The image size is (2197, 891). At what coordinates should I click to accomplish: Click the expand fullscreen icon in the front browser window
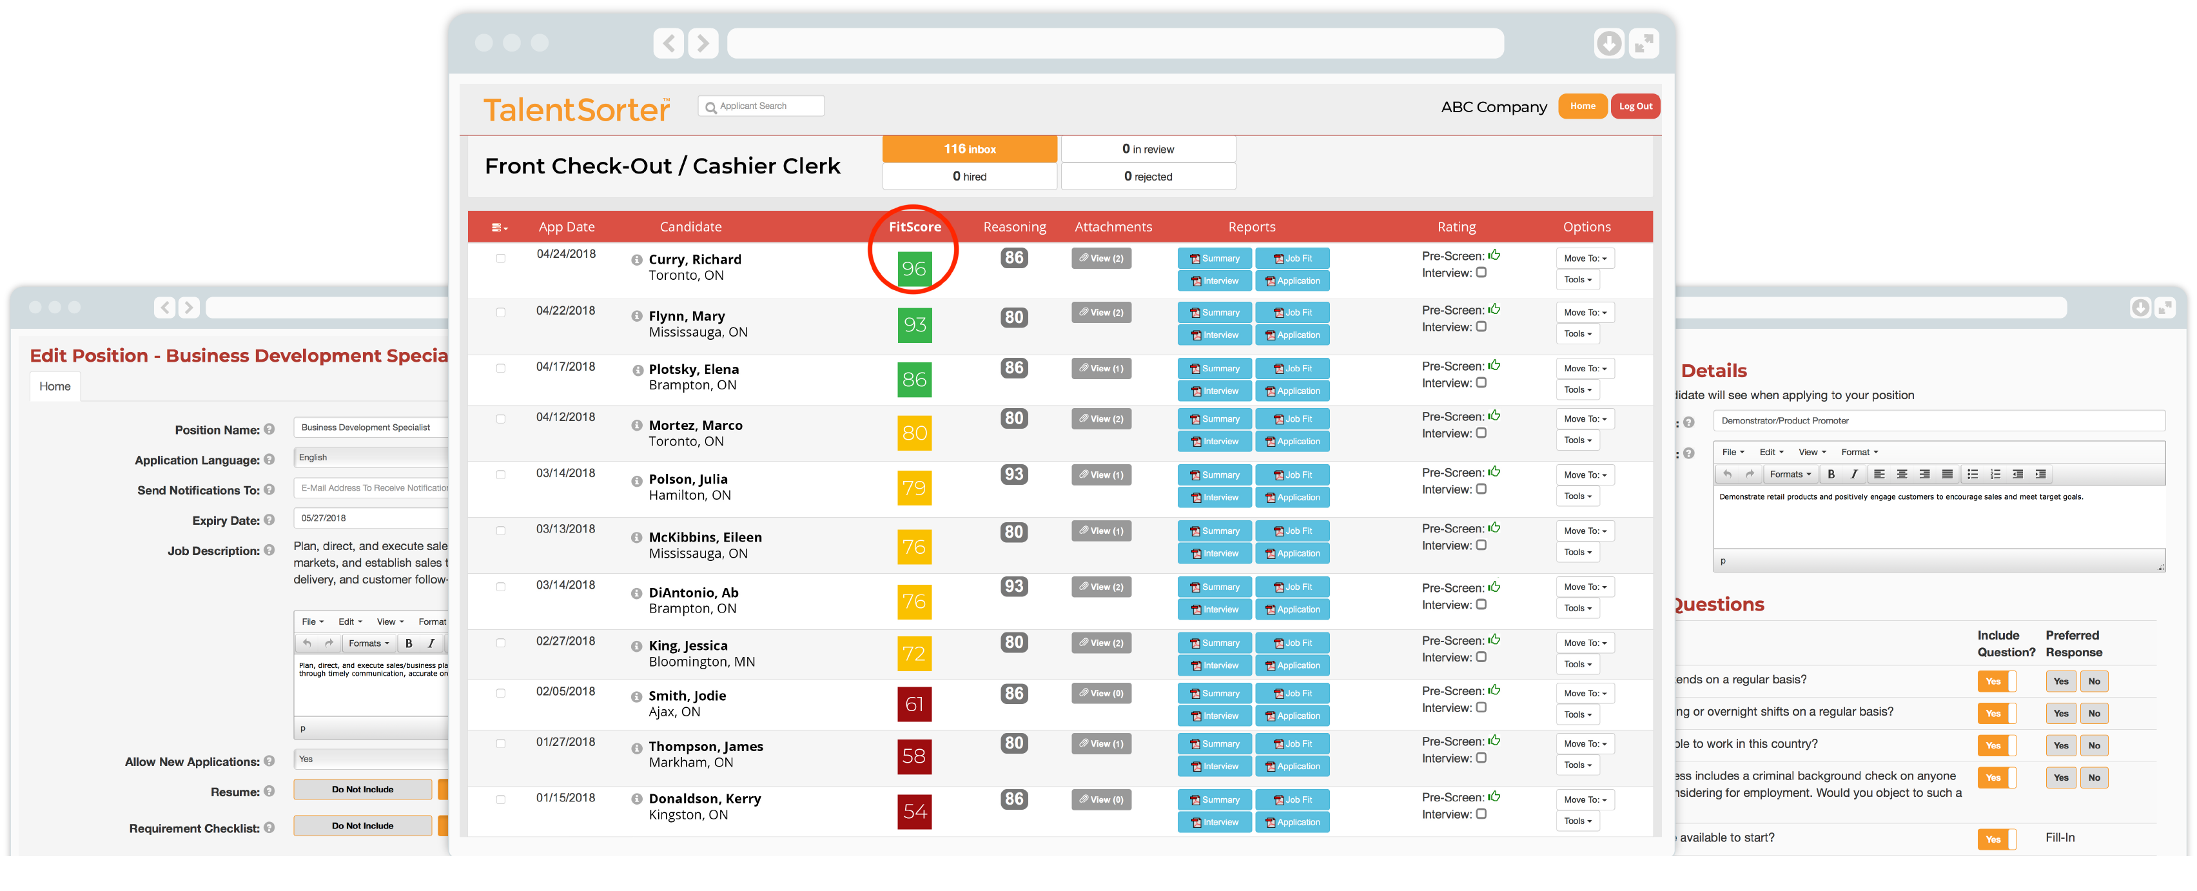click(x=1643, y=43)
